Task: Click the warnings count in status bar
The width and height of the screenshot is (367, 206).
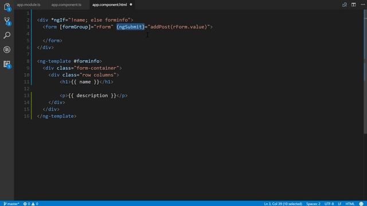Action: click(x=35, y=204)
